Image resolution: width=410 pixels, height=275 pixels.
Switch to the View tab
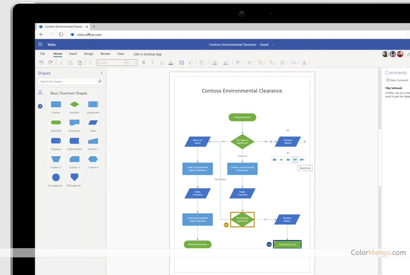[121, 54]
